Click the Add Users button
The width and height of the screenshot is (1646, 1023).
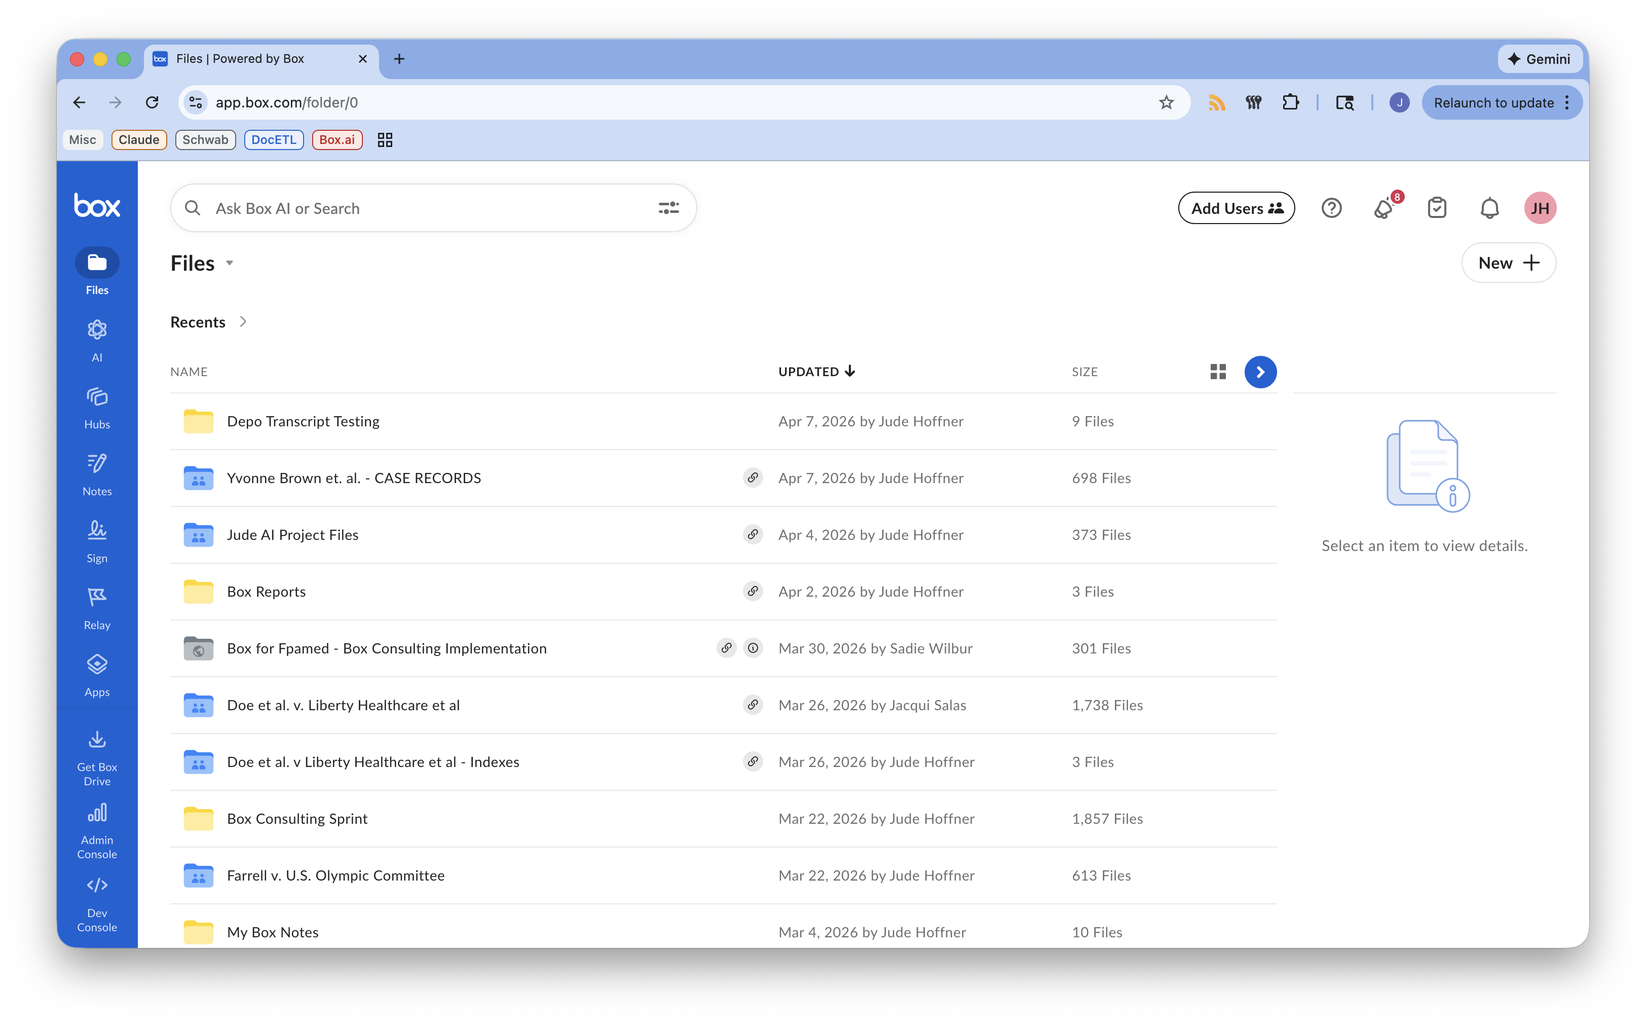pos(1236,208)
